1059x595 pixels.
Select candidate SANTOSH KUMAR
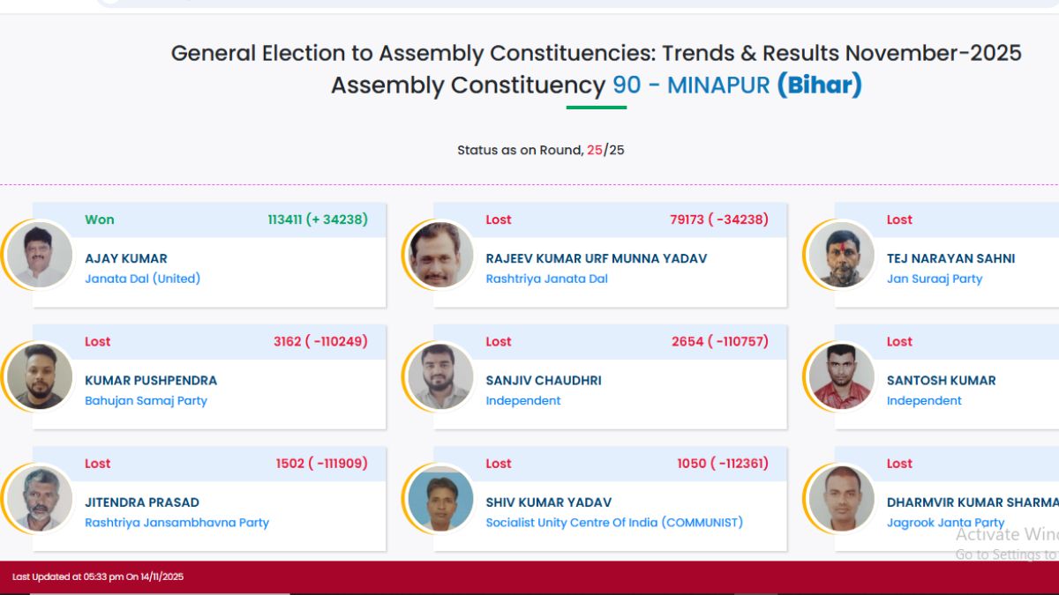[x=941, y=380]
